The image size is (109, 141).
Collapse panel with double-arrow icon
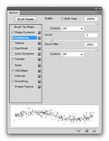(96, 9)
